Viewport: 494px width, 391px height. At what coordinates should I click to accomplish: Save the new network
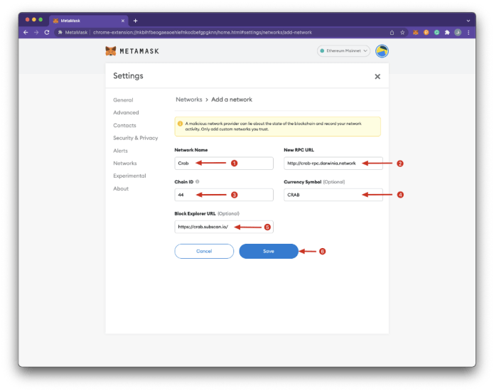(269, 251)
